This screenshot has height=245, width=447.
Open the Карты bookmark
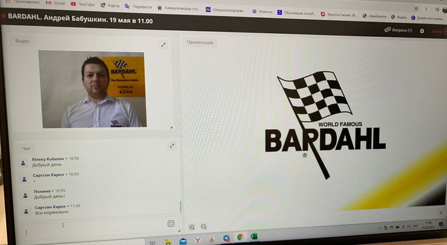[110, 6]
